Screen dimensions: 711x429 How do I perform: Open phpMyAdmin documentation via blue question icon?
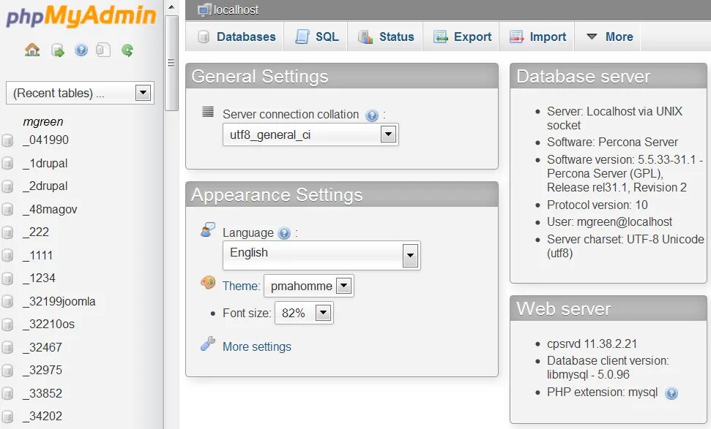pos(81,50)
